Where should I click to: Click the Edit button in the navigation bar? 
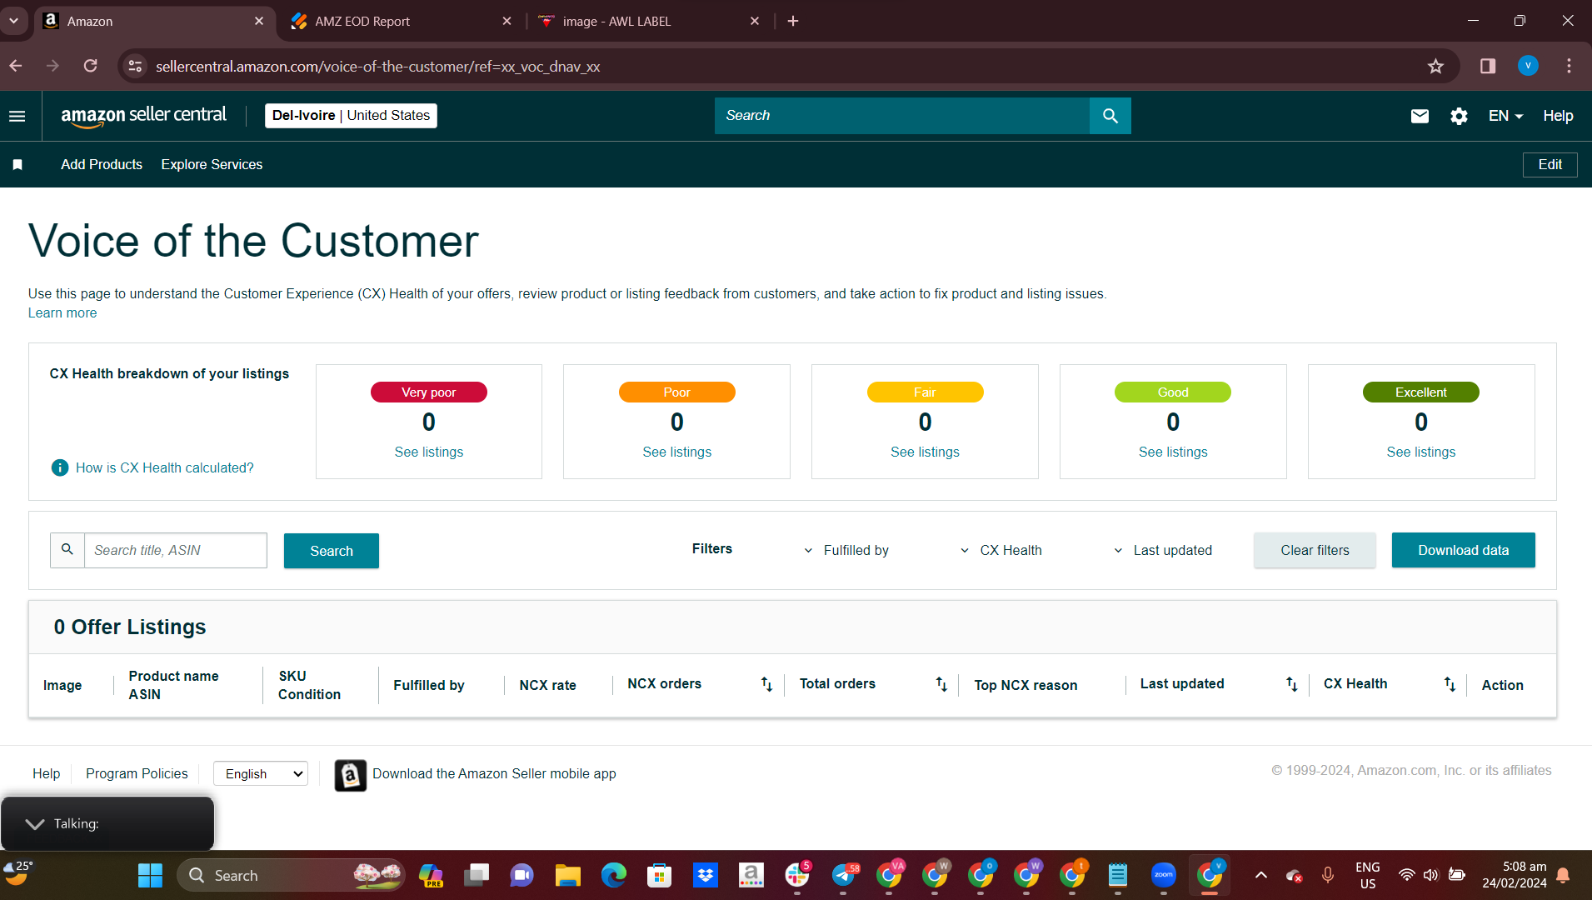1550,165
